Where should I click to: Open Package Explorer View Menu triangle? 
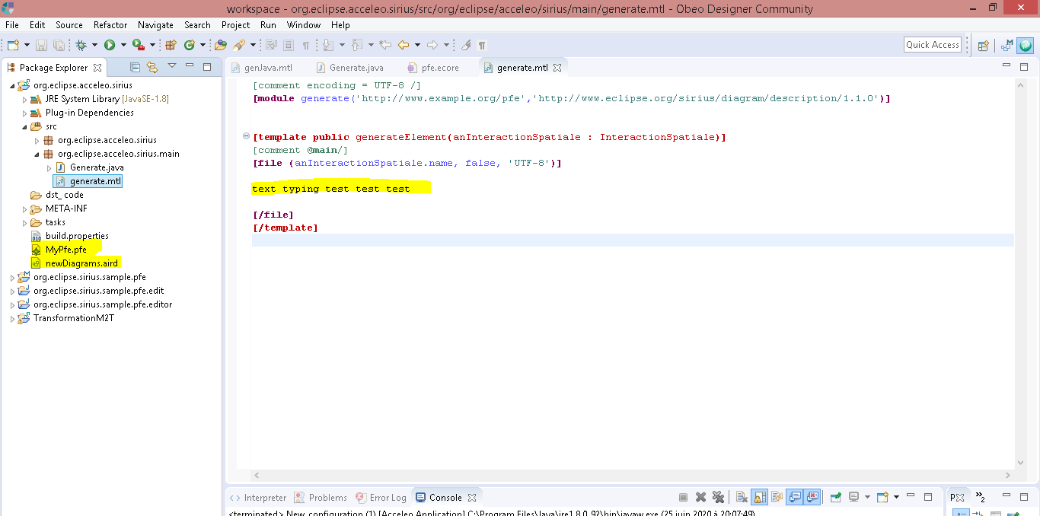point(172,66)
